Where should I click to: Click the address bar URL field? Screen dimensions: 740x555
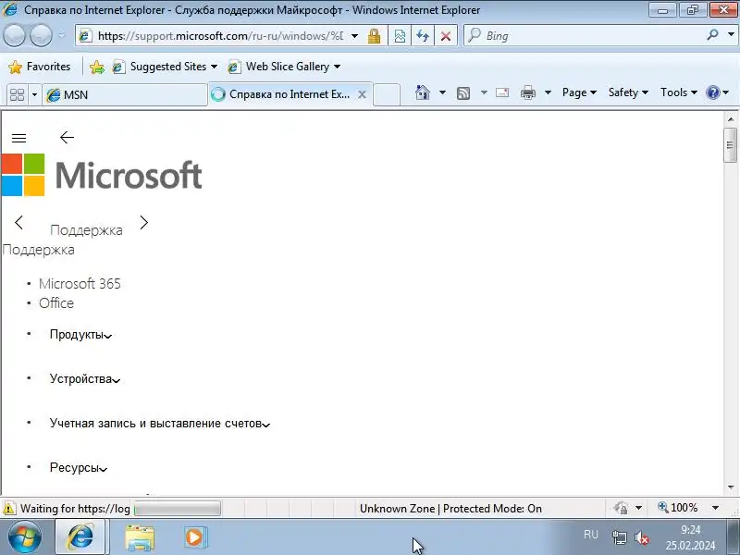[220, 36]
